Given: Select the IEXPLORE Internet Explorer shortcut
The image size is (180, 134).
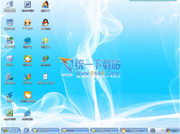Looking at the screenshot, I should [x=28, y=115].
